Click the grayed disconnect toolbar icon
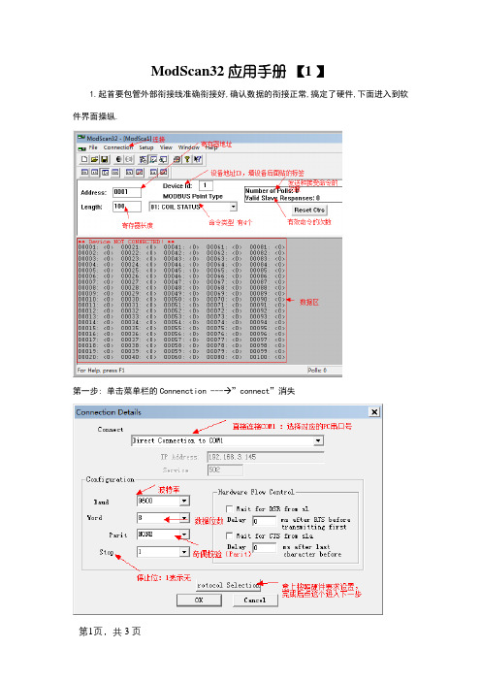This screenshot has width=481, height=681. 129,159
